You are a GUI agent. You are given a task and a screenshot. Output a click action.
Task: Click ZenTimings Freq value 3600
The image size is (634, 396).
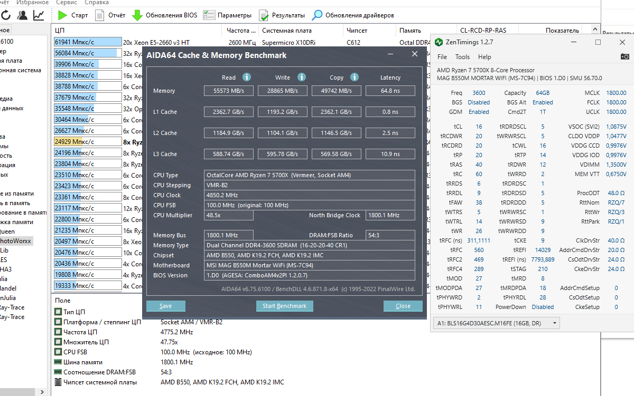479,93
